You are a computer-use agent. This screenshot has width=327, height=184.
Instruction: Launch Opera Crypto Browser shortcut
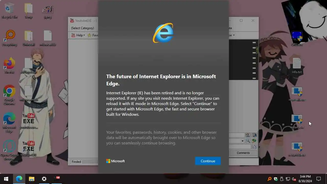pos(9,150)
